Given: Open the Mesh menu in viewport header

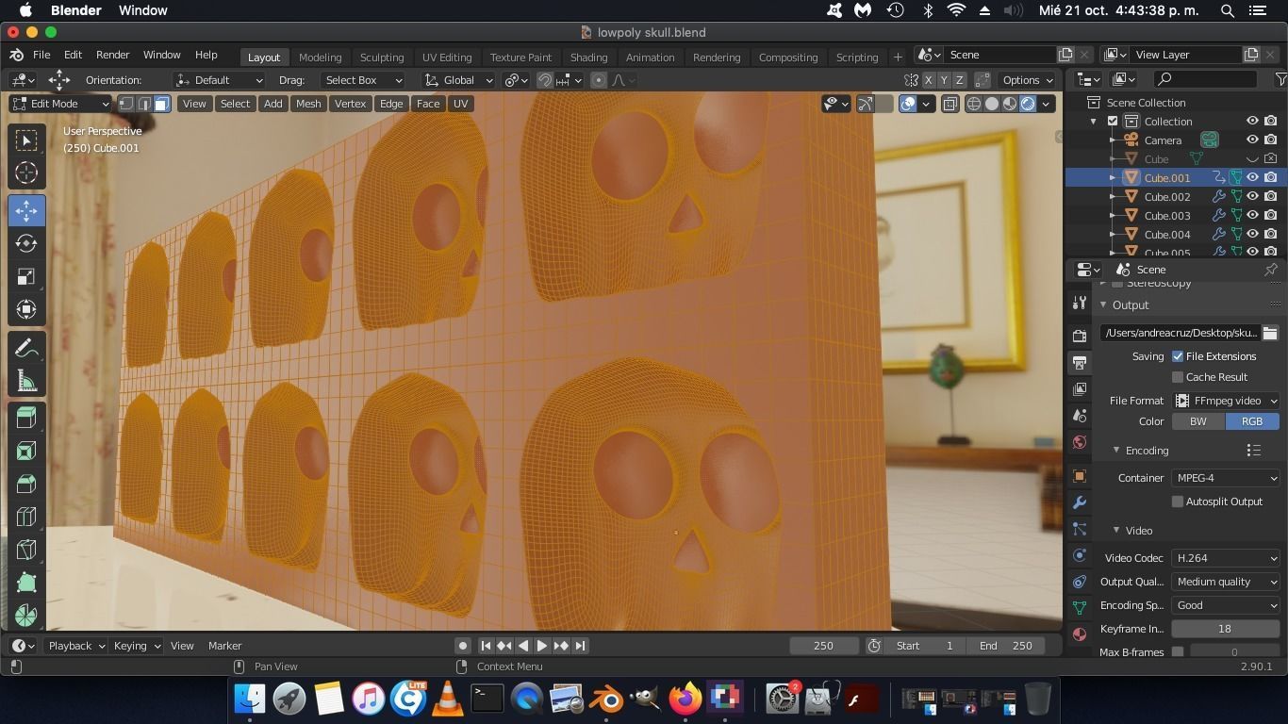Looking at the screenshot, I should (308, 104).
